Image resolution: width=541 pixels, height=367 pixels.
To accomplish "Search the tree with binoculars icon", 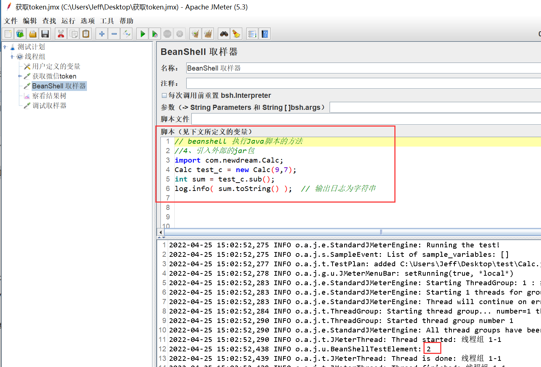I will tap(224, 34).
